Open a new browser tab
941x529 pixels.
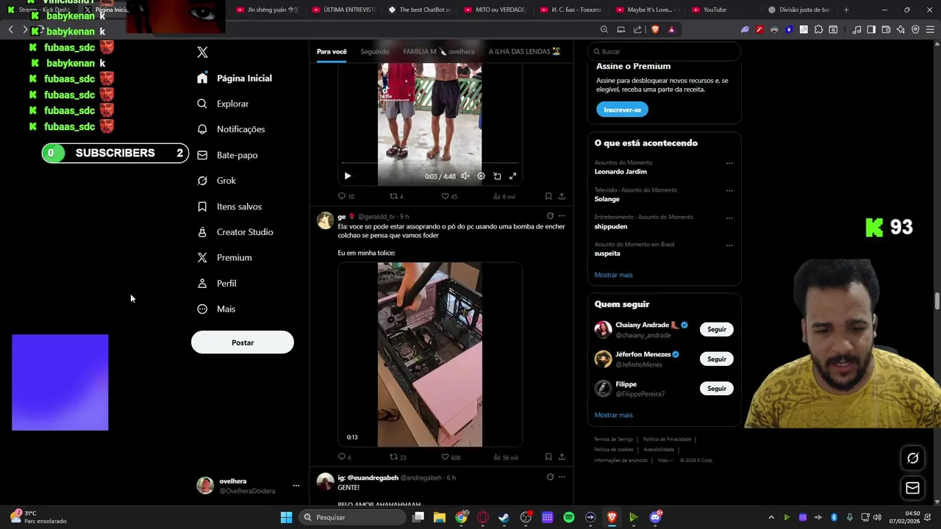pos(846,10)
